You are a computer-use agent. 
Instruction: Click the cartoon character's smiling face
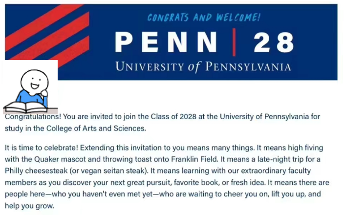tap(33, 79)
